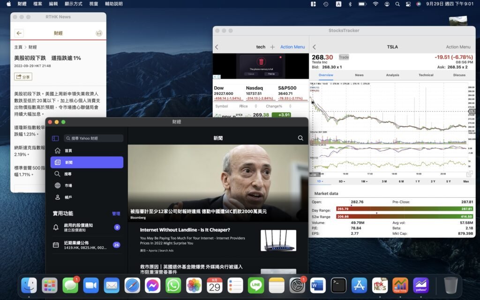Open 市場 in the Yahoo finance sidebar

tap(87, 186)
